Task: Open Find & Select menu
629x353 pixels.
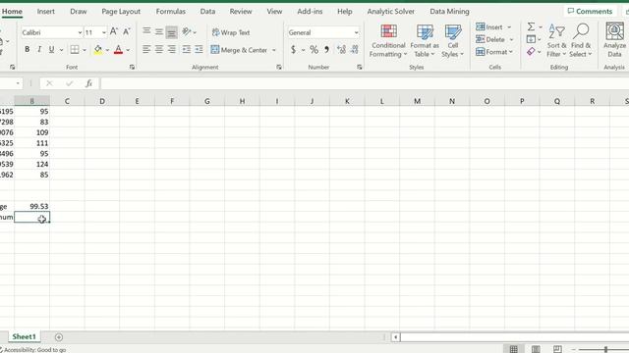Action: 581,40
